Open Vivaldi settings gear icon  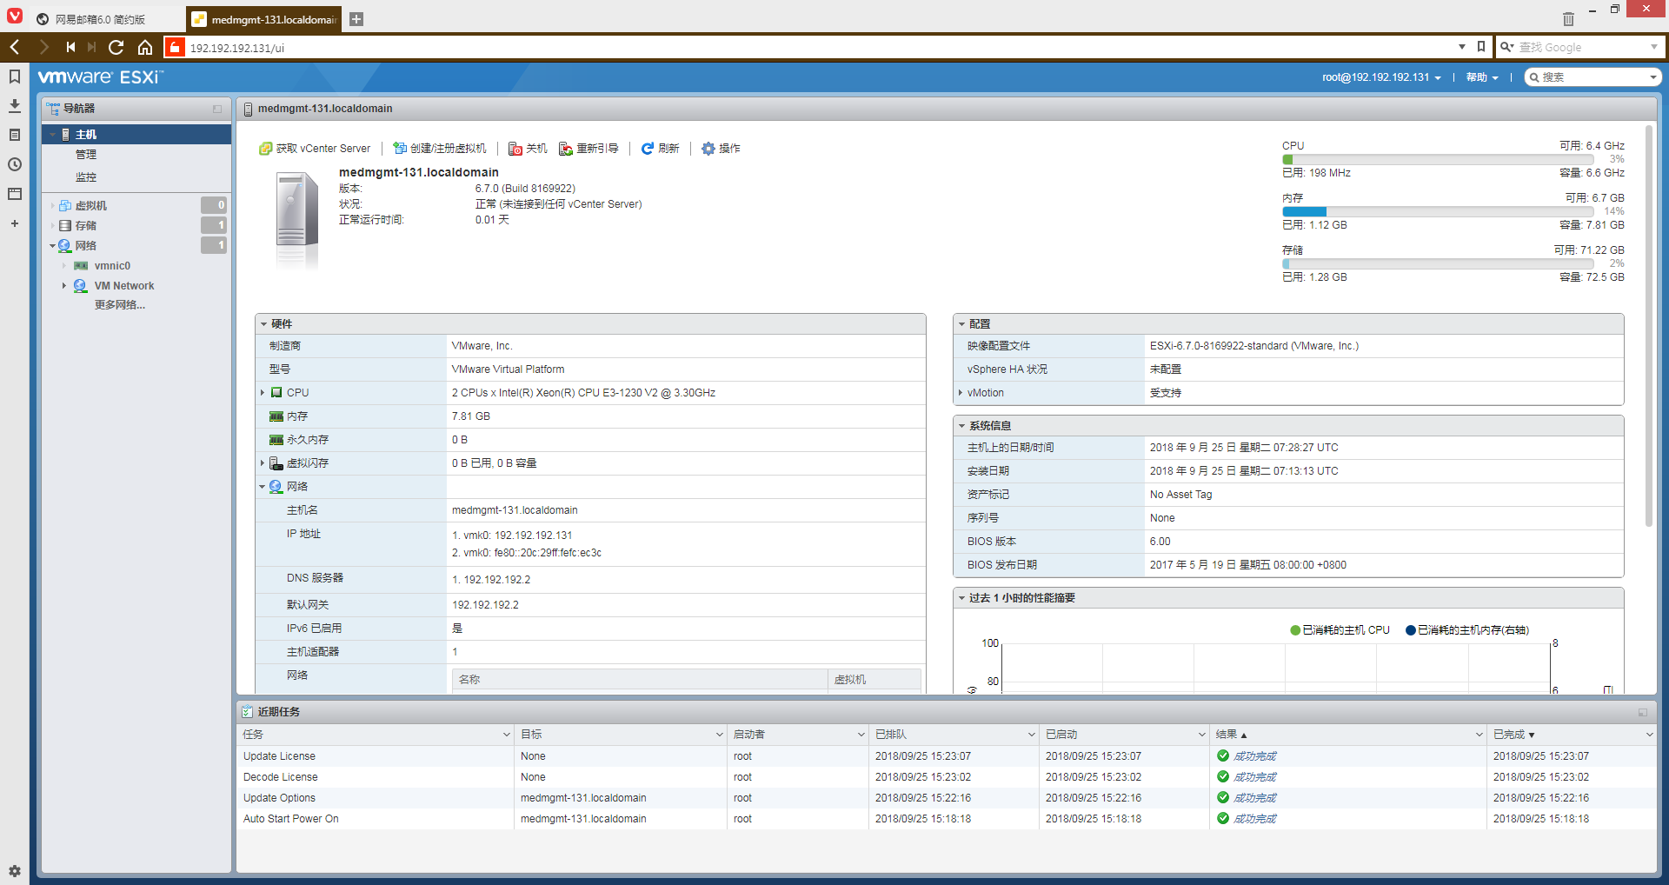[15, 870]
